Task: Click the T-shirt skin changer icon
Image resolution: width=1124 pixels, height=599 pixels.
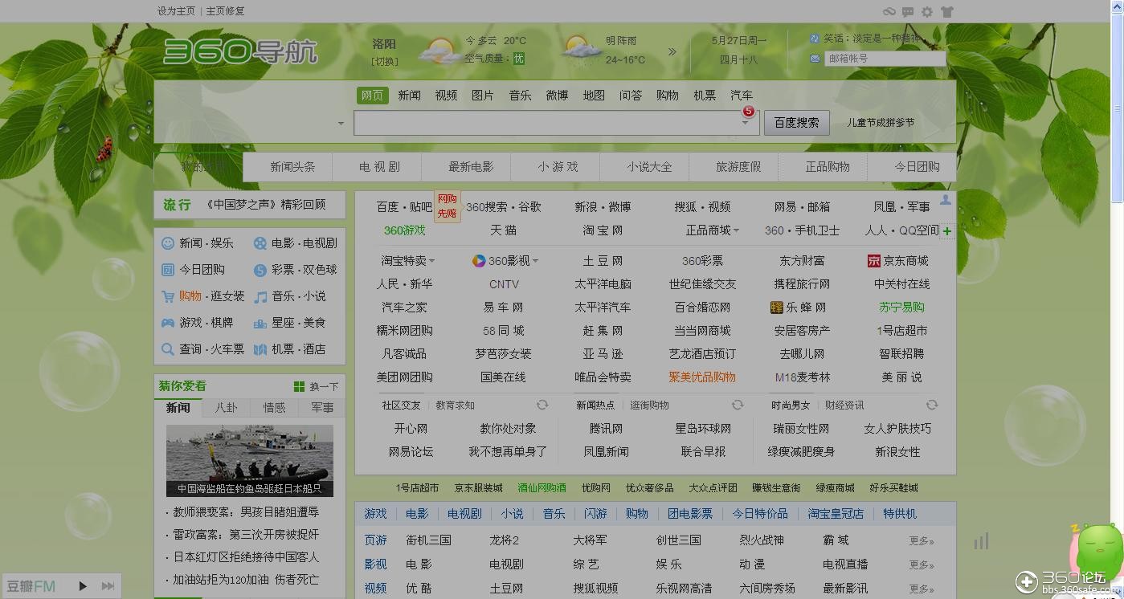Action: (946, 11)
